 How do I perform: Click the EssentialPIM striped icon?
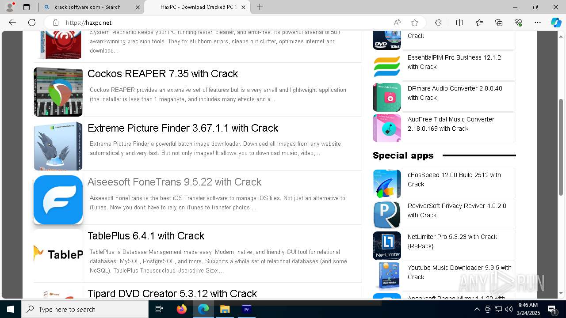tap(387, 66)
